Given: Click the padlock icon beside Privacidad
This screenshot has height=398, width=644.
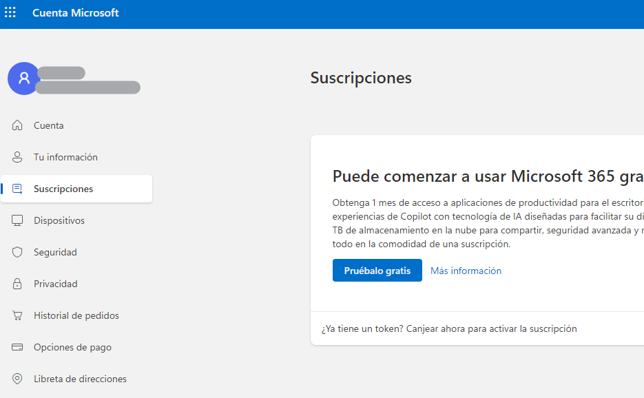Looking at the screenshot, I should pyautogui.click(x=17, y=284).
